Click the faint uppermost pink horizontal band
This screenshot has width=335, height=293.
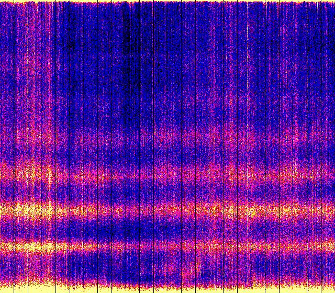[x=167, y=137]
